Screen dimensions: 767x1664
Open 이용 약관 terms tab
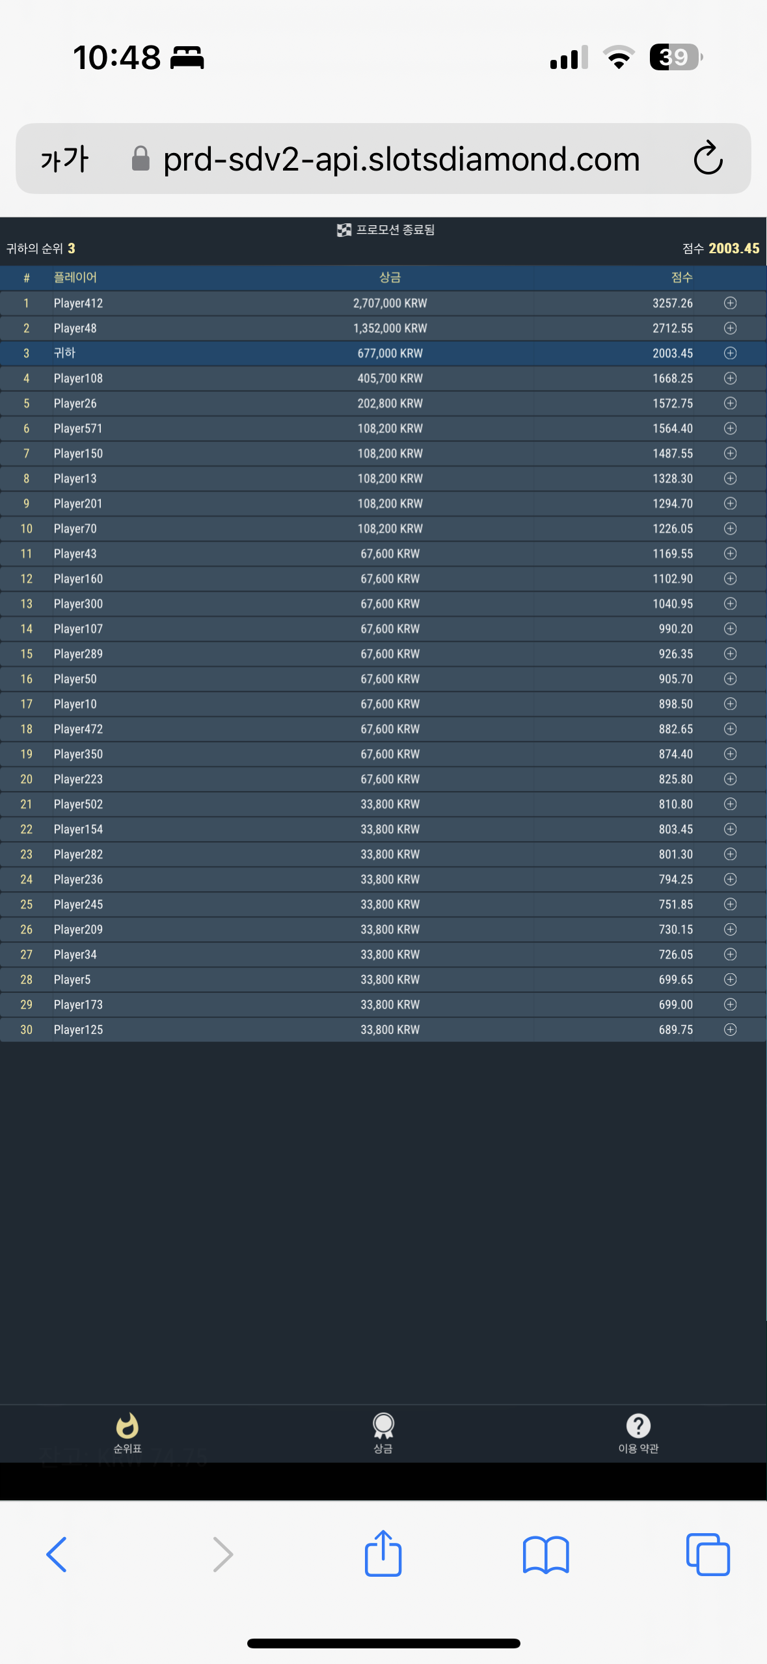coord(638,1433)
